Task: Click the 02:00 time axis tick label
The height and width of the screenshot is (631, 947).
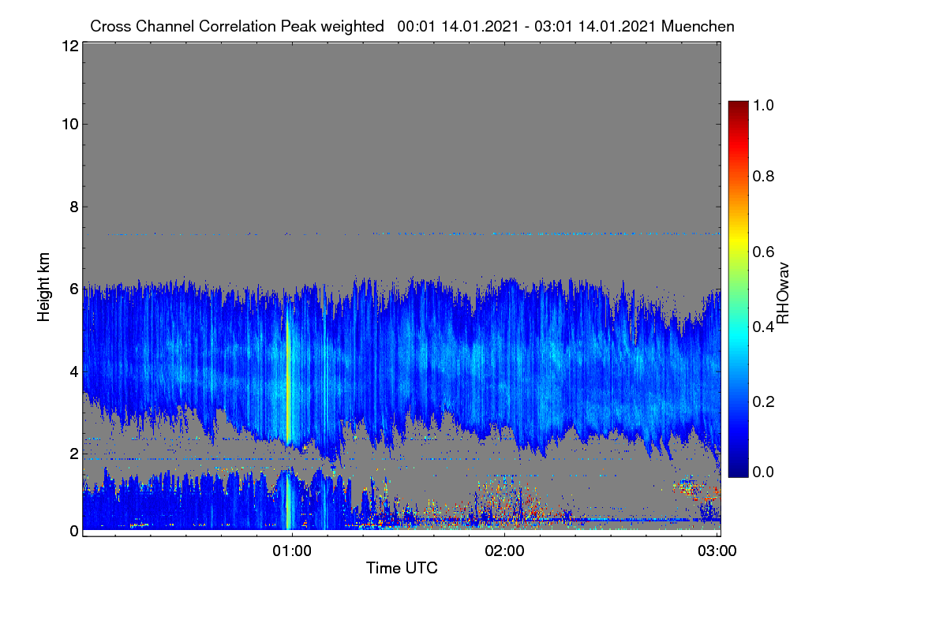Action: pos(505,550)
